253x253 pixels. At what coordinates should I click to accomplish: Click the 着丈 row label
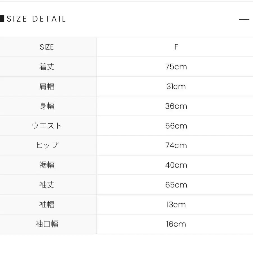coord(47,67)
